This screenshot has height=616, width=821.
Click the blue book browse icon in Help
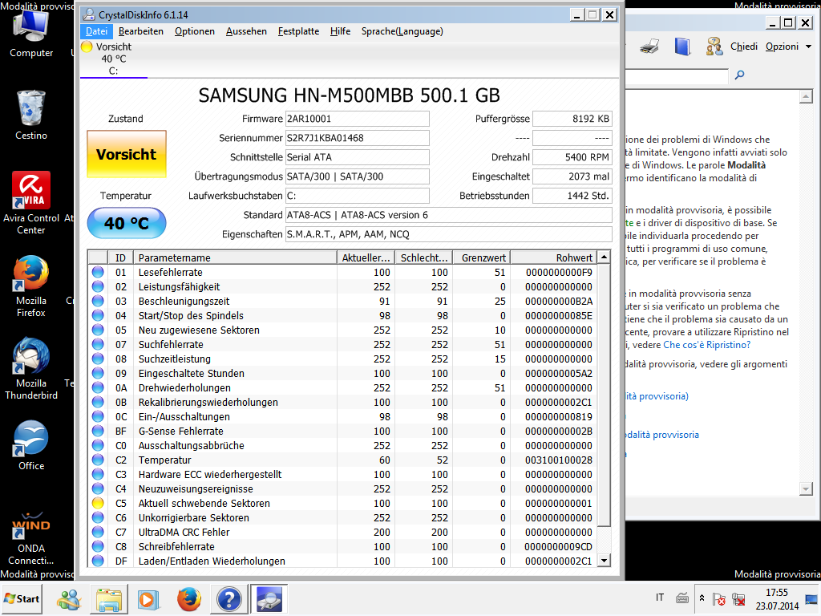click(x=682, y=47)
